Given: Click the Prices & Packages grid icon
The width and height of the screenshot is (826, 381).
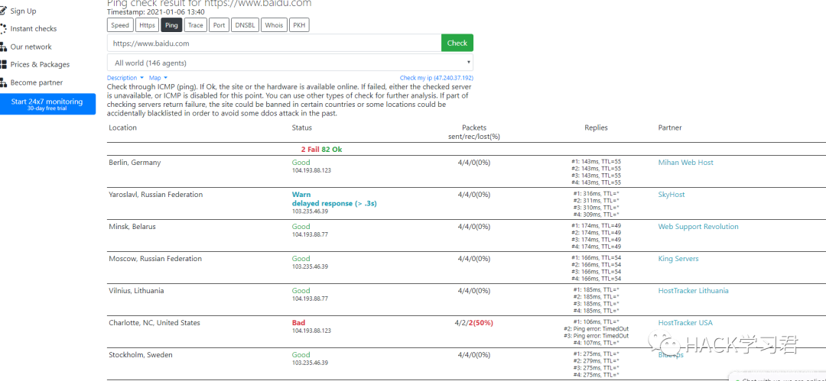Looking at the screenshot, I should (x=3, y=64).
